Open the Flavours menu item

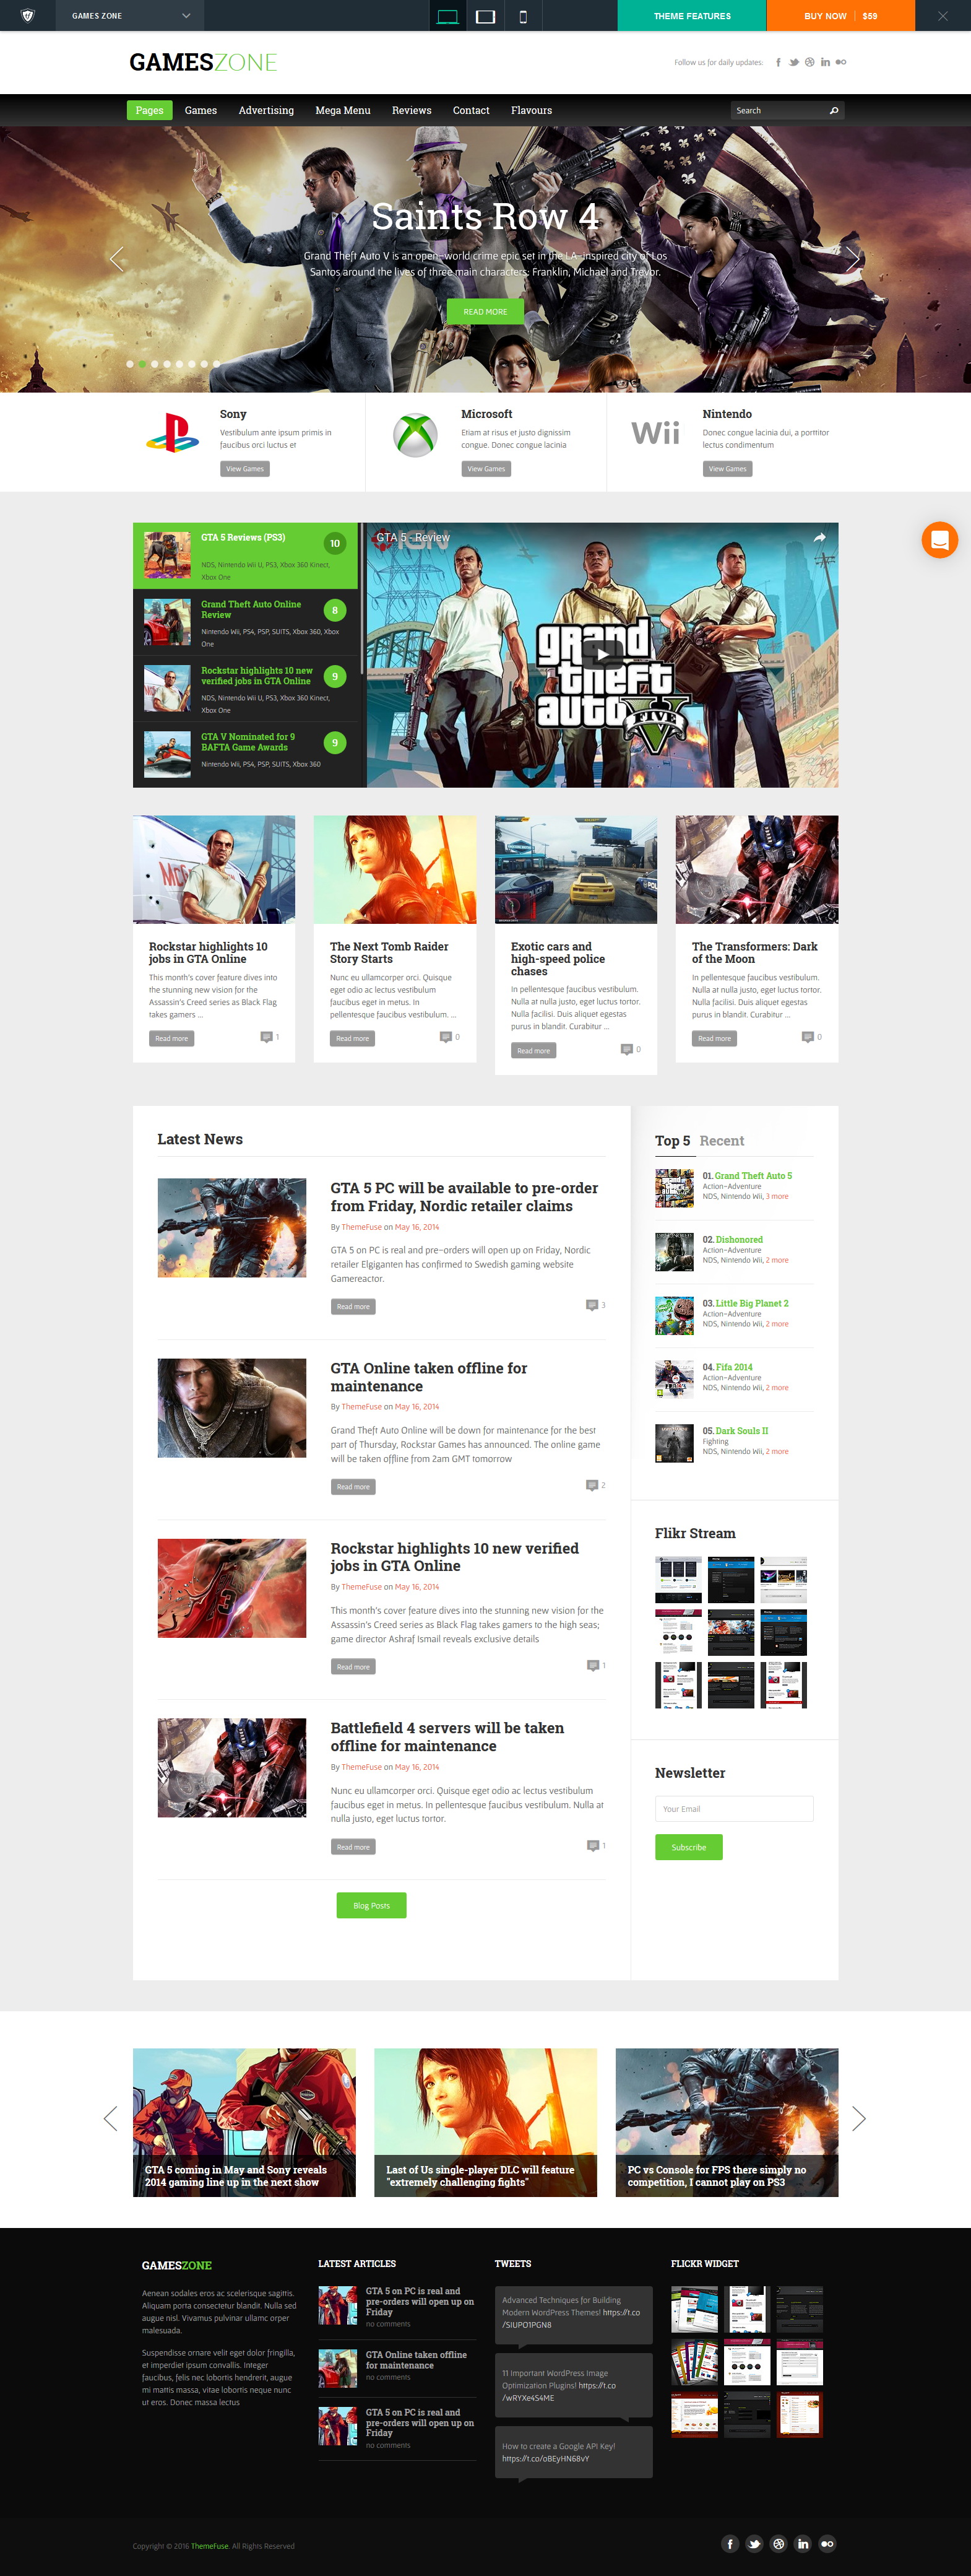coord(532,110)
